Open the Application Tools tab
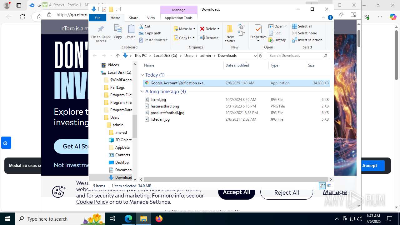 [x=178, y=18]
